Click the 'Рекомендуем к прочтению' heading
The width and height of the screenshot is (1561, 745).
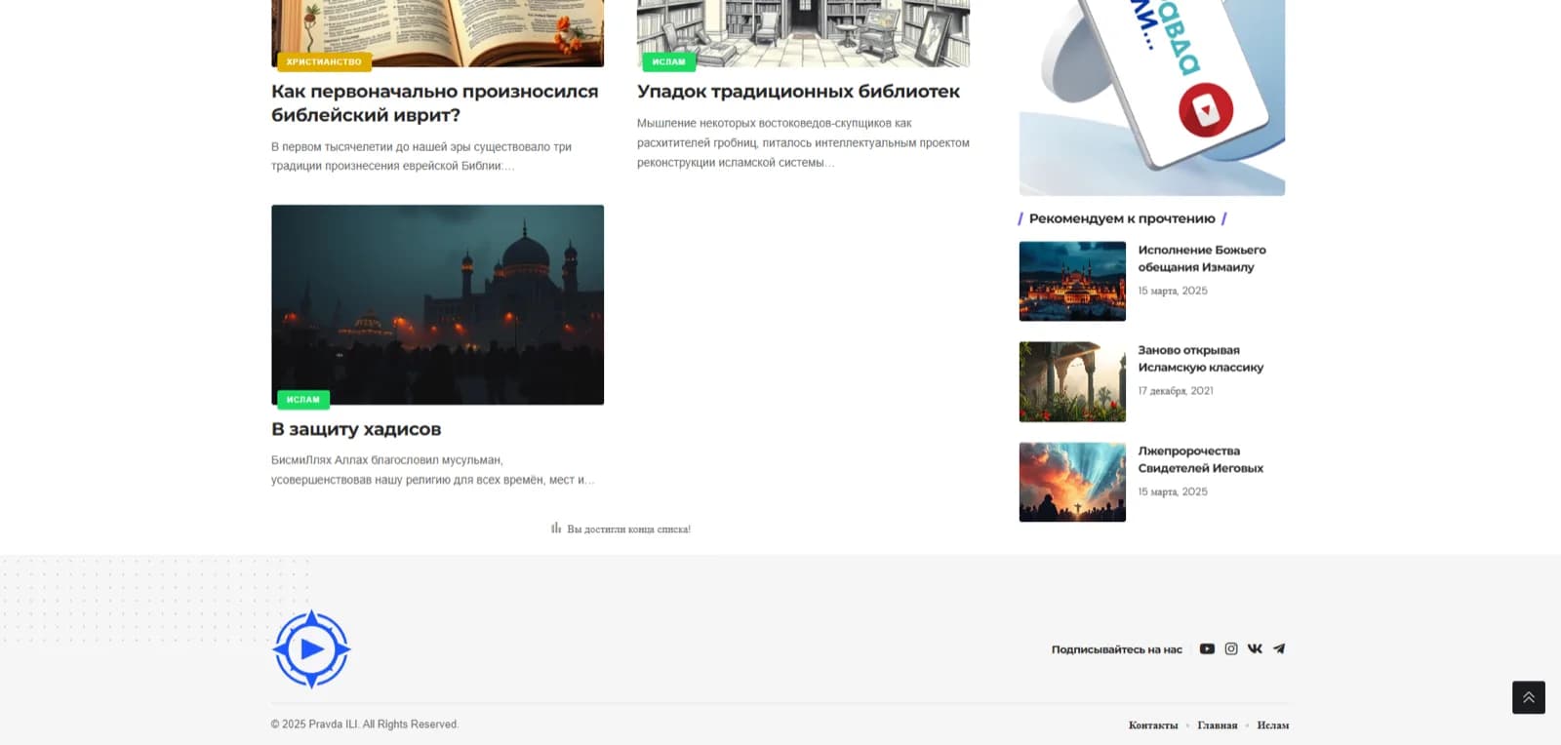click(1122, 218)
